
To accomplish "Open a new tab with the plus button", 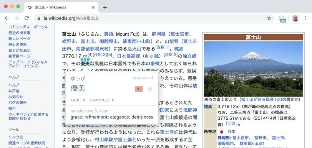I will click(x=105, y=8).
